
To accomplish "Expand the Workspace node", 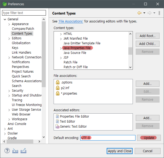I will 9,119.
